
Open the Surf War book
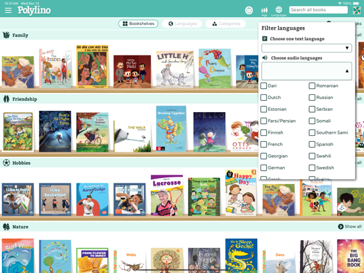pyautogui.click(x=18, y=256)
